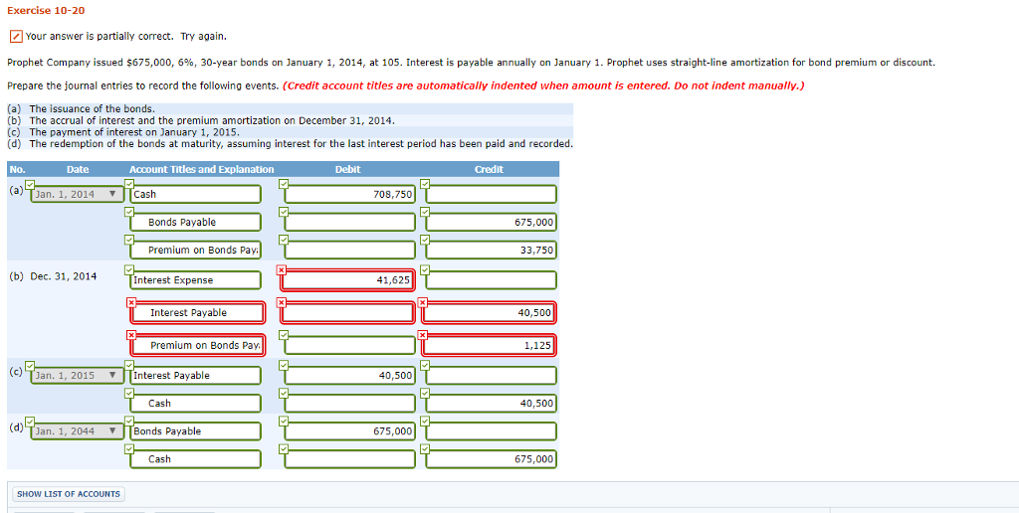Click the credit field showing 40,500 in entry (c)
Screen dimensions: 1019x513
pyautogui.click(x=492, y=404)
